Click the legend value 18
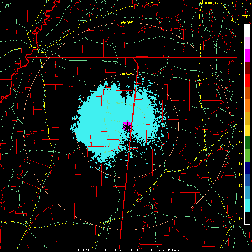Viewport: 252px width, 252px height. click(x=241, y=164)
